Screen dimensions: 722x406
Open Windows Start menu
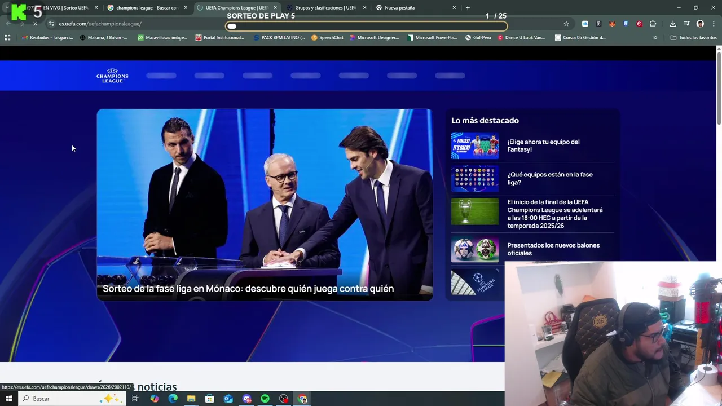coord(8,399)
